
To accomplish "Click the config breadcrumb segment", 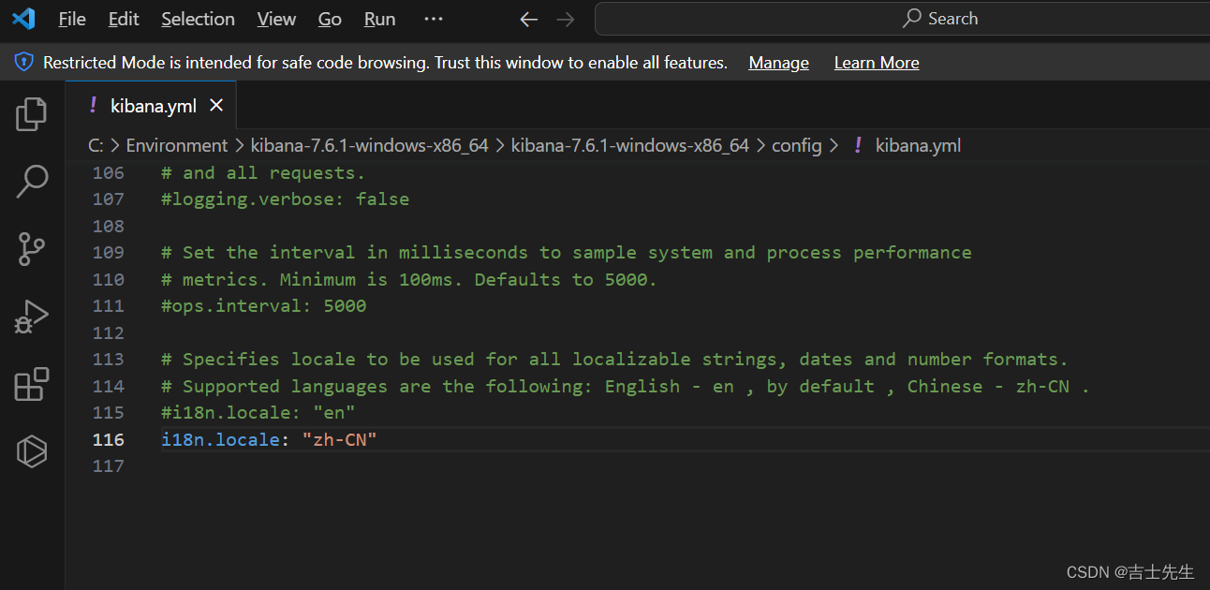I will point(796,145).
